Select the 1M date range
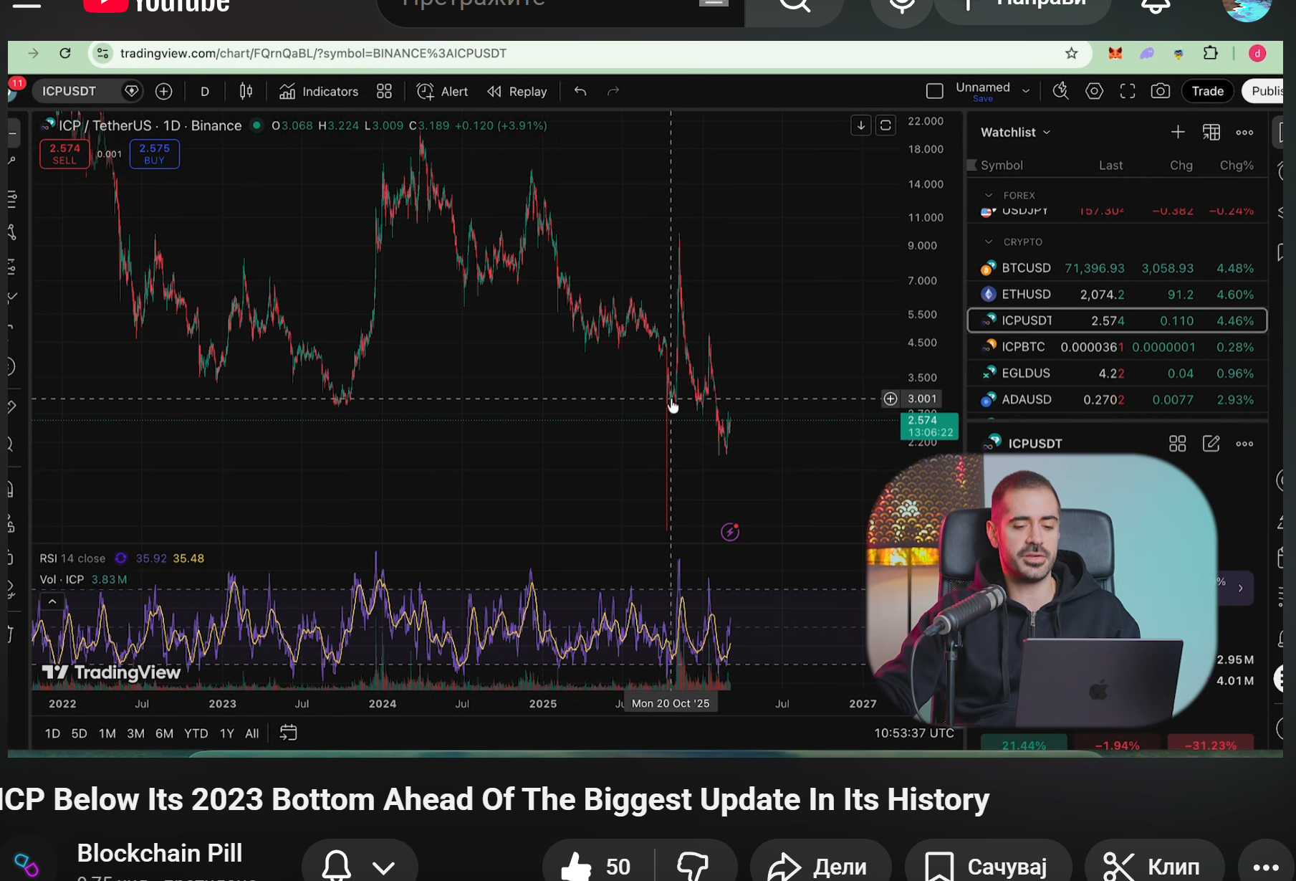Image resolution: width=1296 pixels, height=881 pixels. (107, 733)
